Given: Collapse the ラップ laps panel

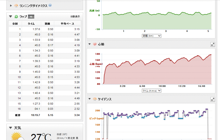Looking at the screenshot, I should 10,17.
